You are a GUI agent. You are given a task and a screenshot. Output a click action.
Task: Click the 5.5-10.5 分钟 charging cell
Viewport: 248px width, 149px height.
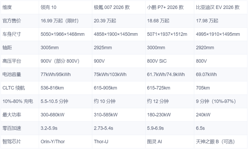coord(65,101)
